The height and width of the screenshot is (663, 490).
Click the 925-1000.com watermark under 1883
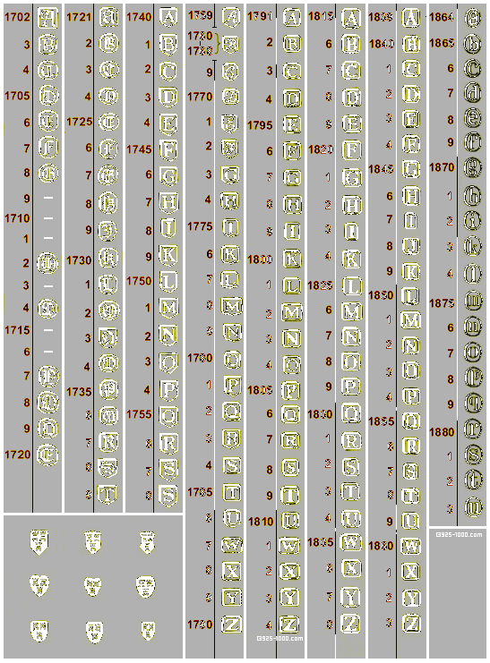coord(459,534)
